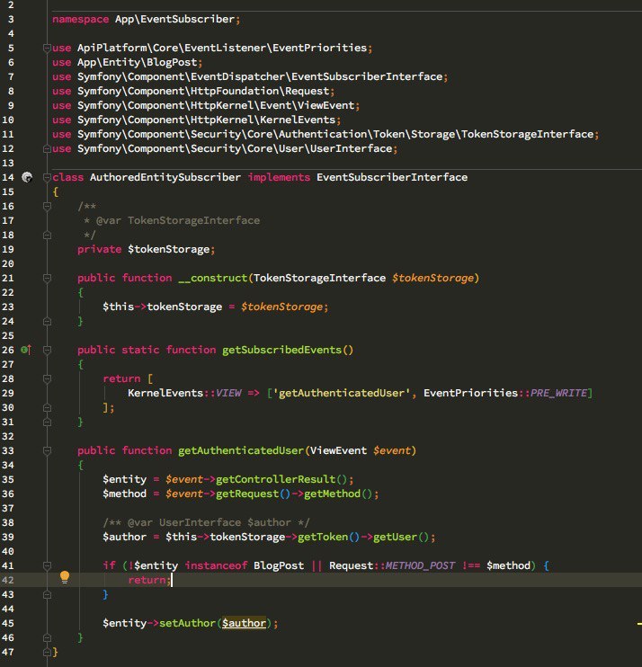
Task: Click BlogPost in the if condition
Action: coord(279,565)
